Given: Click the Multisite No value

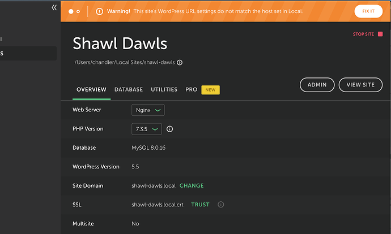Looking at the screenshot, I should [135, 224].
